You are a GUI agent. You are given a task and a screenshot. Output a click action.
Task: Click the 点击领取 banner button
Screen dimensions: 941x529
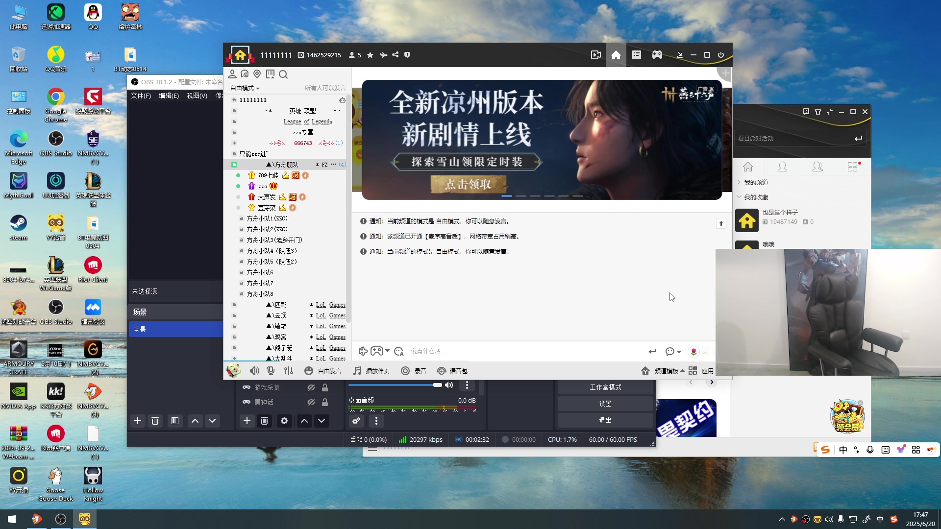tap(468, 184)
